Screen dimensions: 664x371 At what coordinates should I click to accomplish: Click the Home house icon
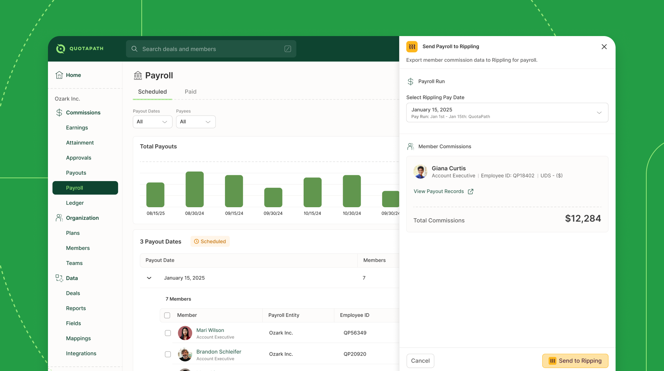click(x=59, y=75)
